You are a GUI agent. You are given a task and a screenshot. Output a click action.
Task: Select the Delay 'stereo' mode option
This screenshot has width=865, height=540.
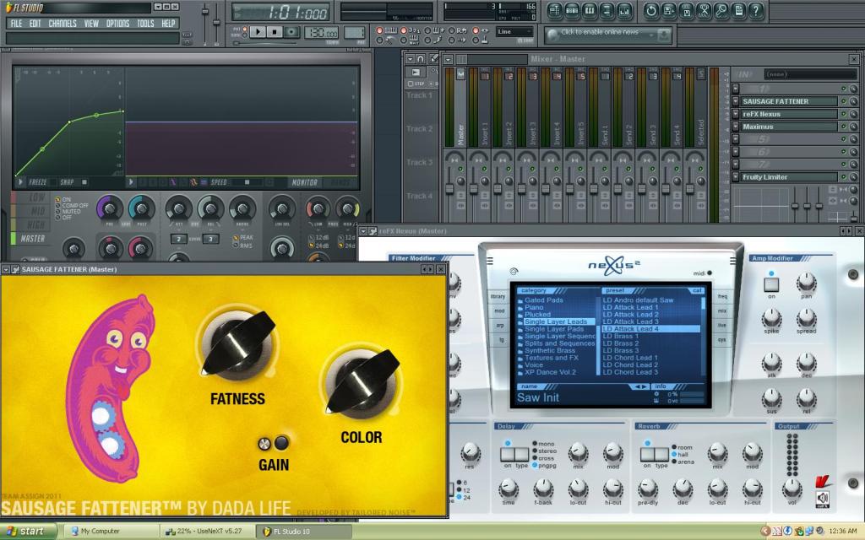(535, 451)
